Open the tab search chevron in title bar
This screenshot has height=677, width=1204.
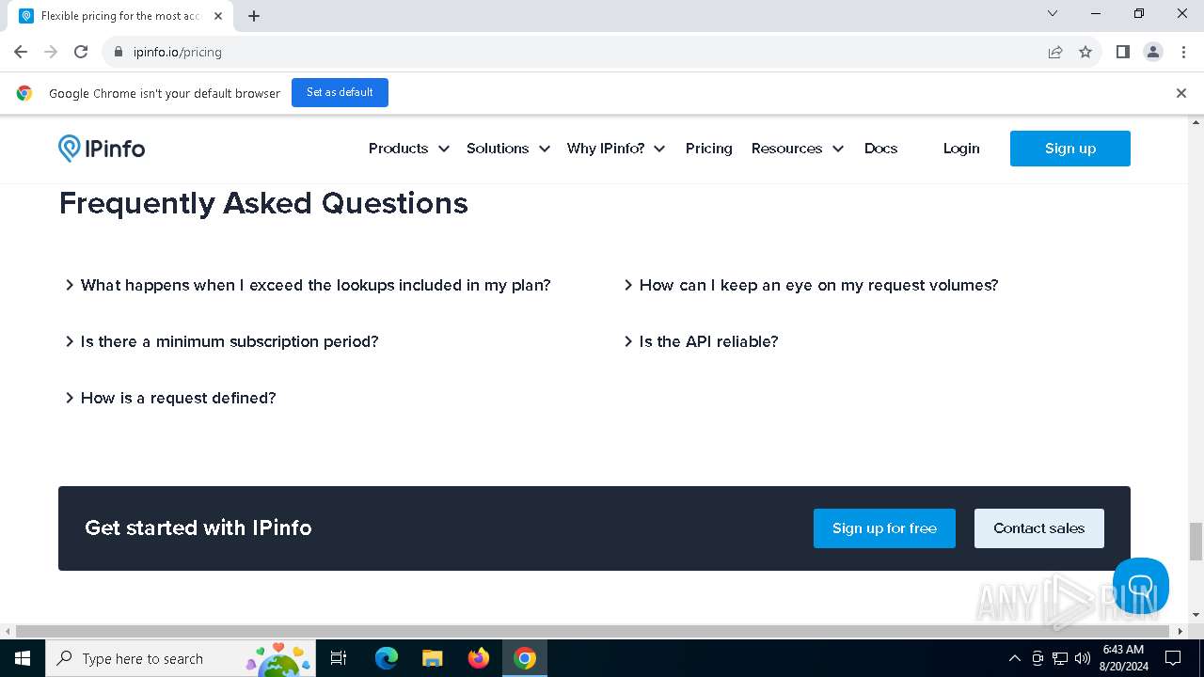(x=1053, y=13)
